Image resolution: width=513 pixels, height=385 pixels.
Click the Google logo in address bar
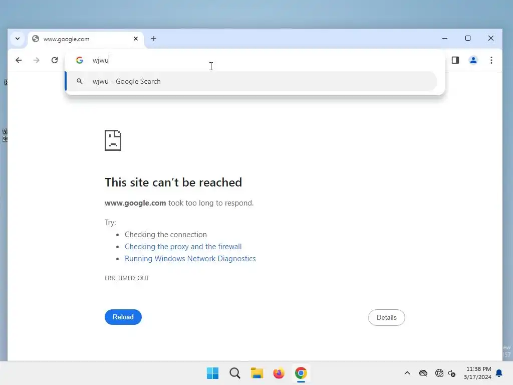coord(80,60)
